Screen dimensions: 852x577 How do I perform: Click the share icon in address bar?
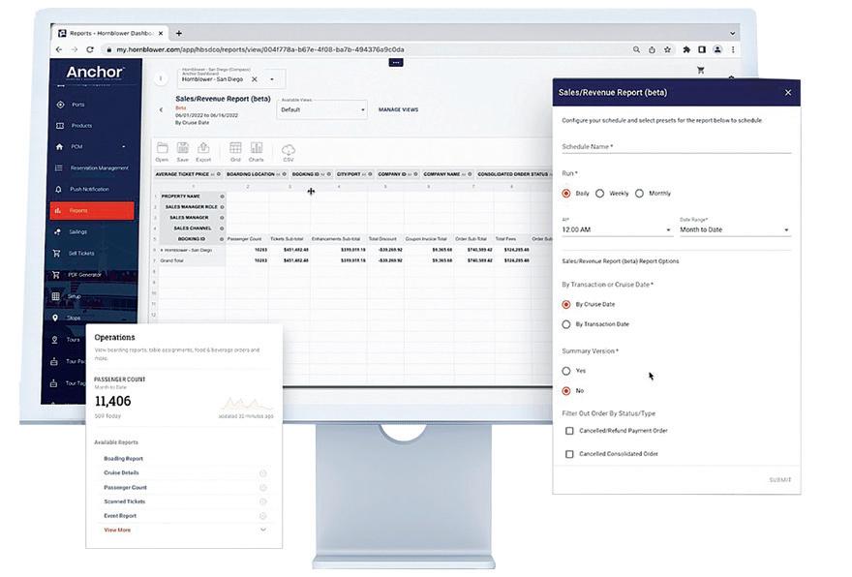[x=652, y=49]
